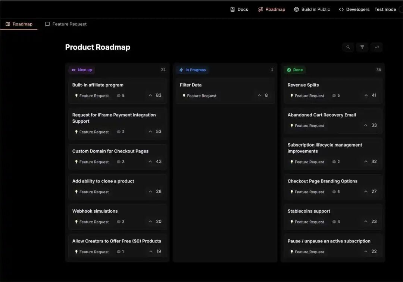The height and width of the screenshot is (282, 403).
Task: Toggle the Test mode switch
Action: 401,9
